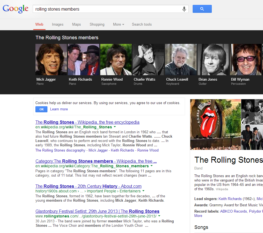Click the Brian Jones name label
The width and height of the screenshot is (263, 233).
208,80
